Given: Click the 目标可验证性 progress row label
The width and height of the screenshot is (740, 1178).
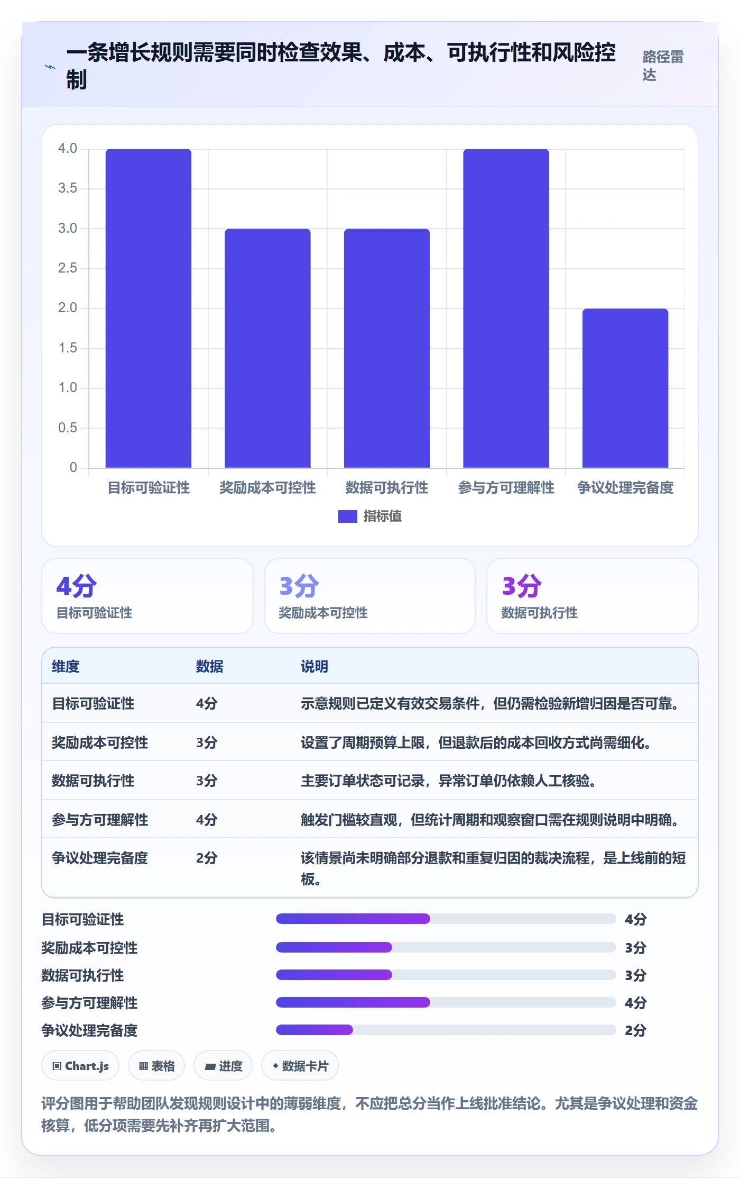Looking at the screenshot, I should point(82,919).
